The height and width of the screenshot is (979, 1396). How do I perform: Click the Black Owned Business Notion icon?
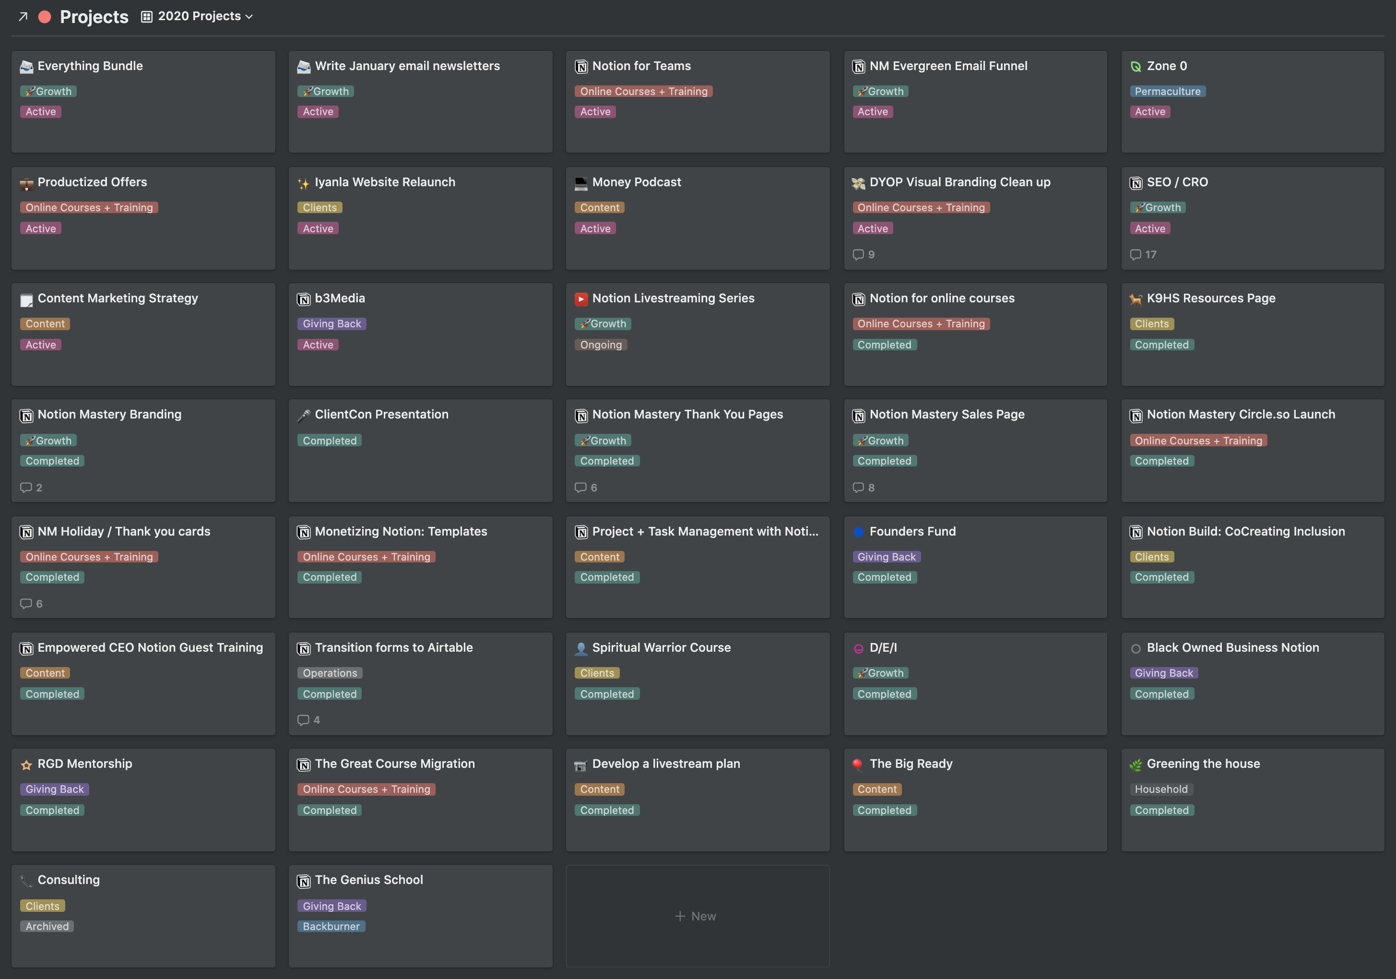[x=1135, y=648]
